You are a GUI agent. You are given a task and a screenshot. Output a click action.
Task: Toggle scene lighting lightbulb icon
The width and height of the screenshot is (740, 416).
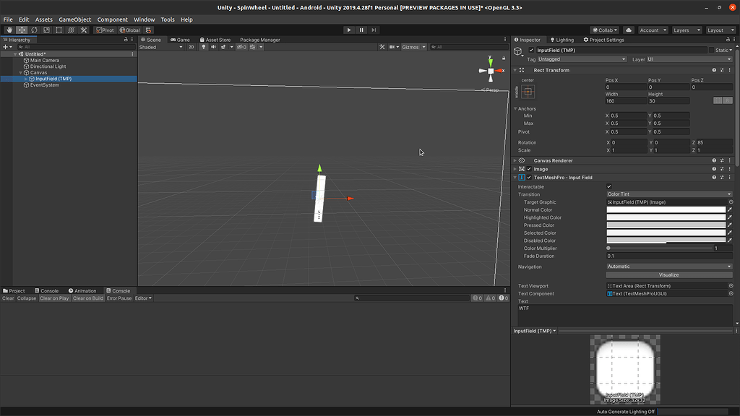coord(204,47)
